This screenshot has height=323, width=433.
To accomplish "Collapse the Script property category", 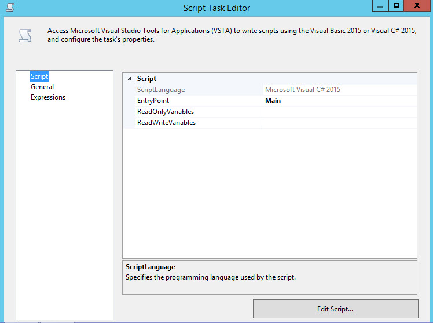I will point(129,79).
